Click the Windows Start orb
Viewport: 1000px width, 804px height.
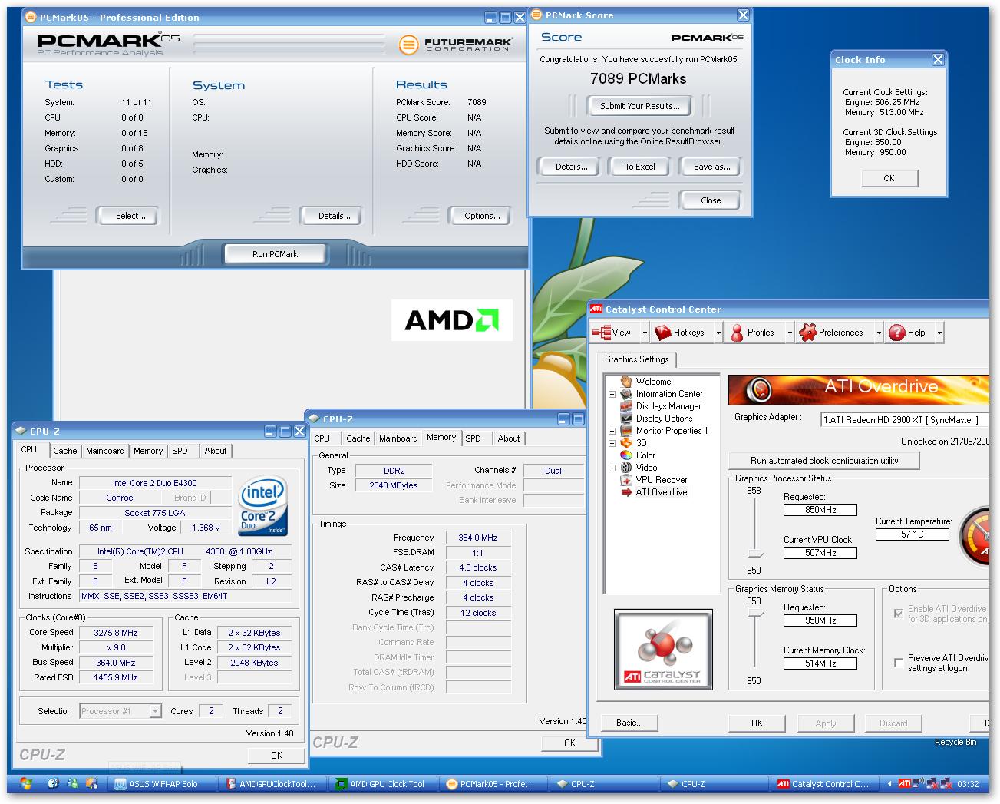[x=25, y=784]
